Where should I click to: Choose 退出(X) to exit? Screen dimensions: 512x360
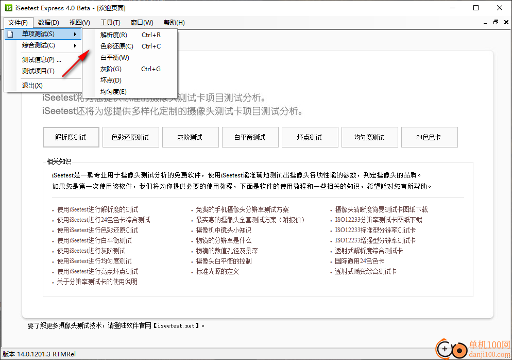click(x=43, y=86)
